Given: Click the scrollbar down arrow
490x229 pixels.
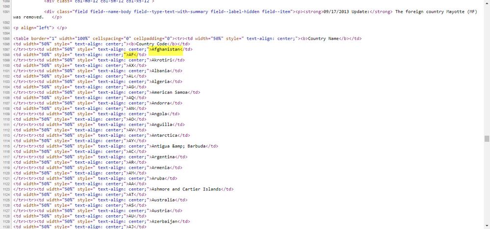Looking at the screenshot, I should coord(487,226).
